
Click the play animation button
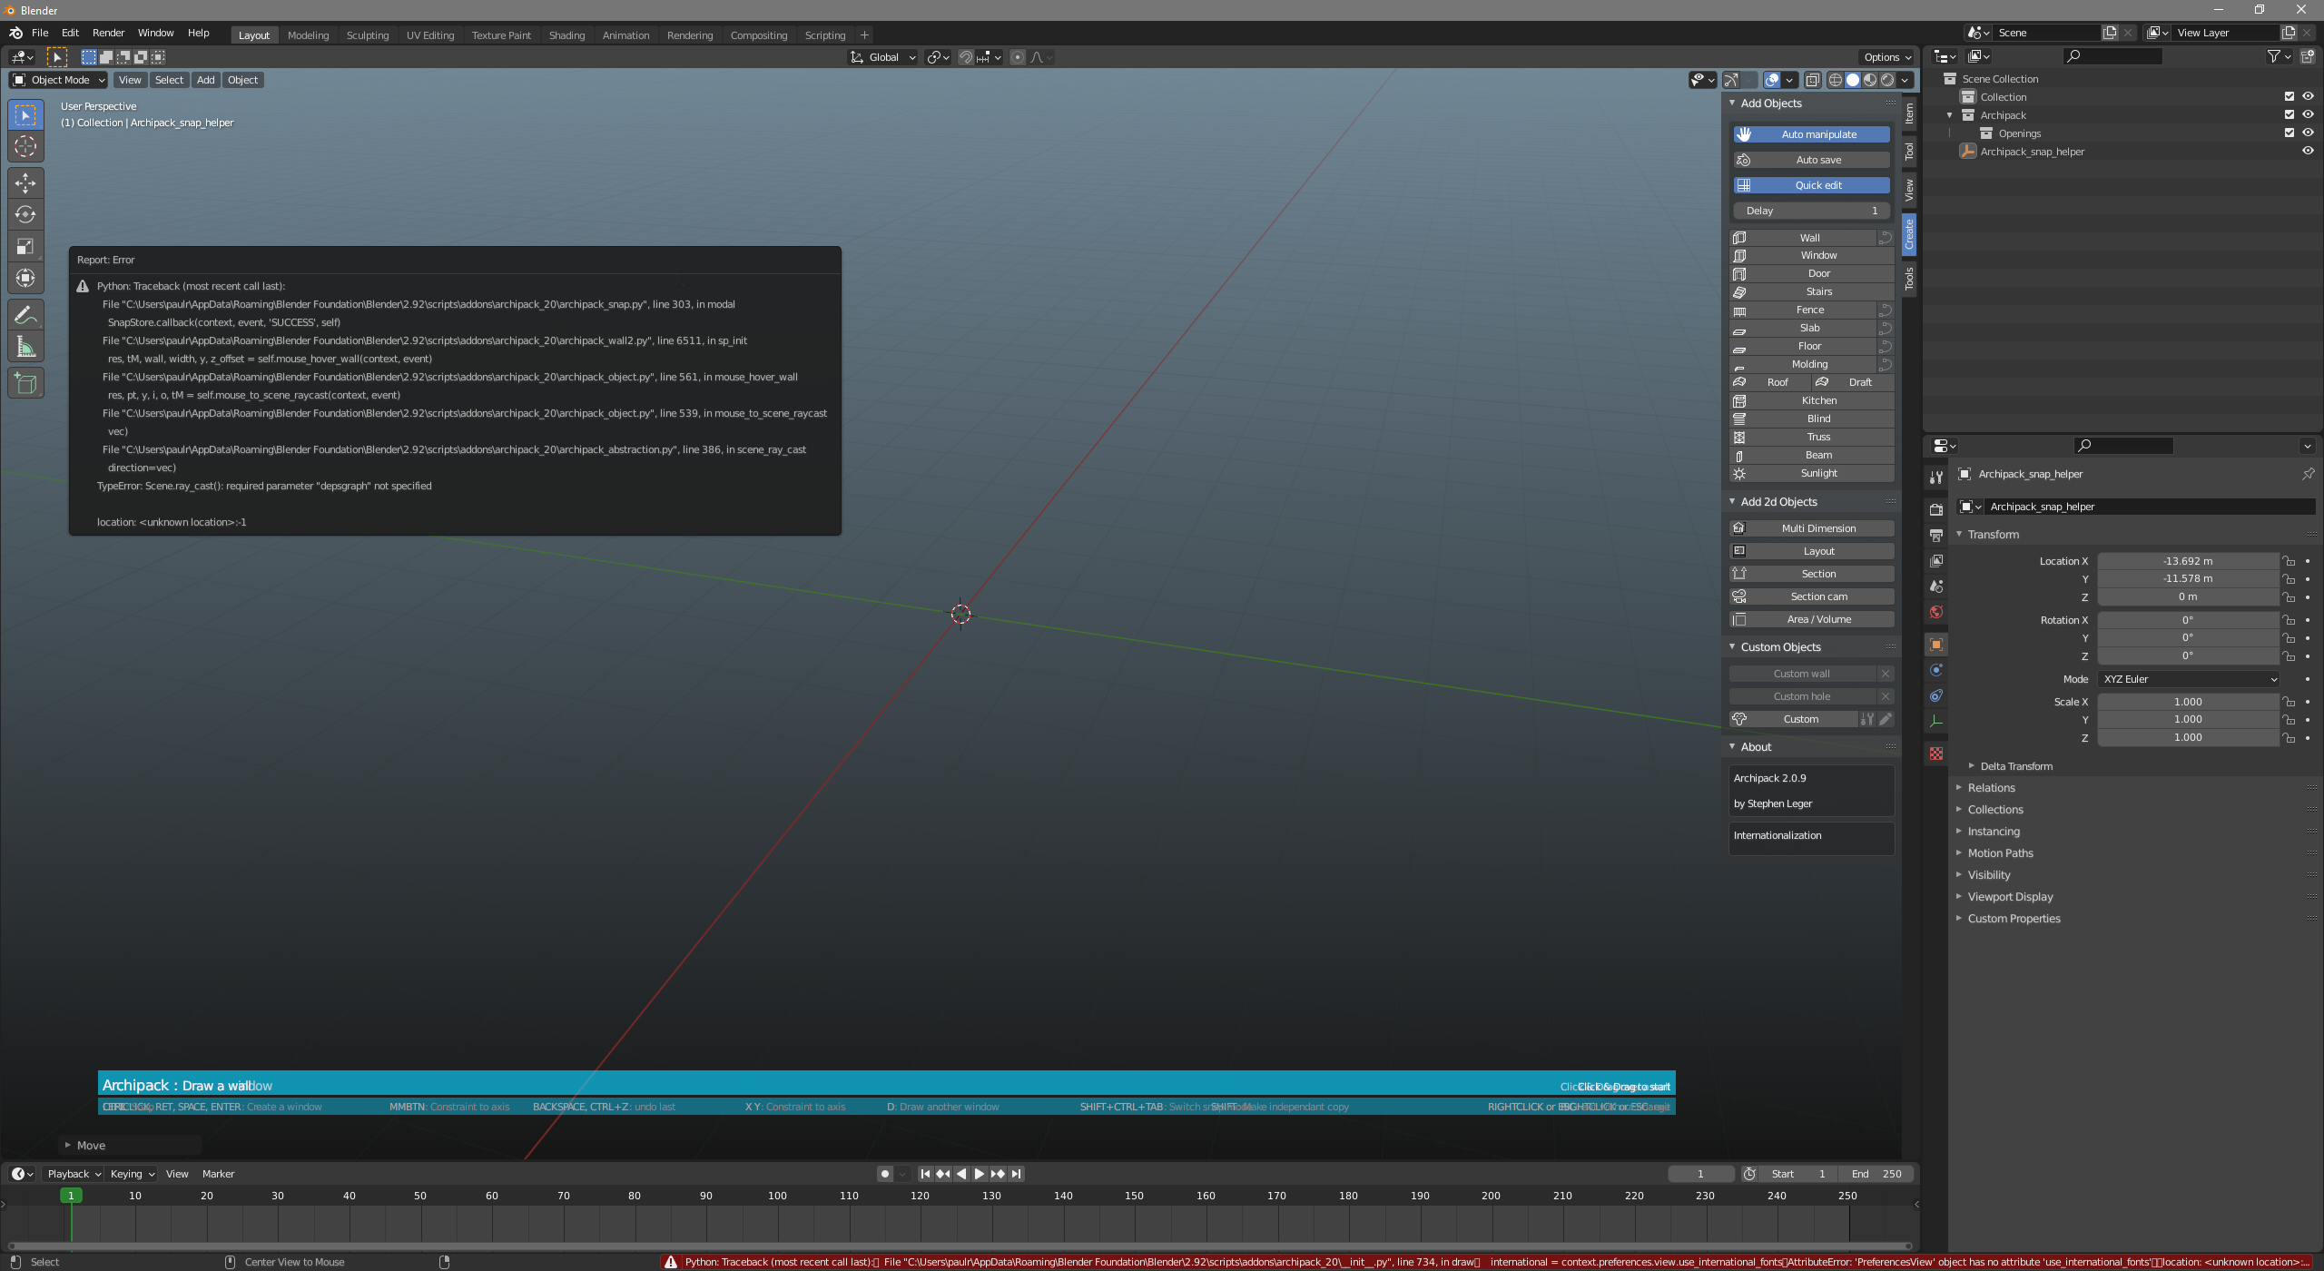tap(979, 1174)
